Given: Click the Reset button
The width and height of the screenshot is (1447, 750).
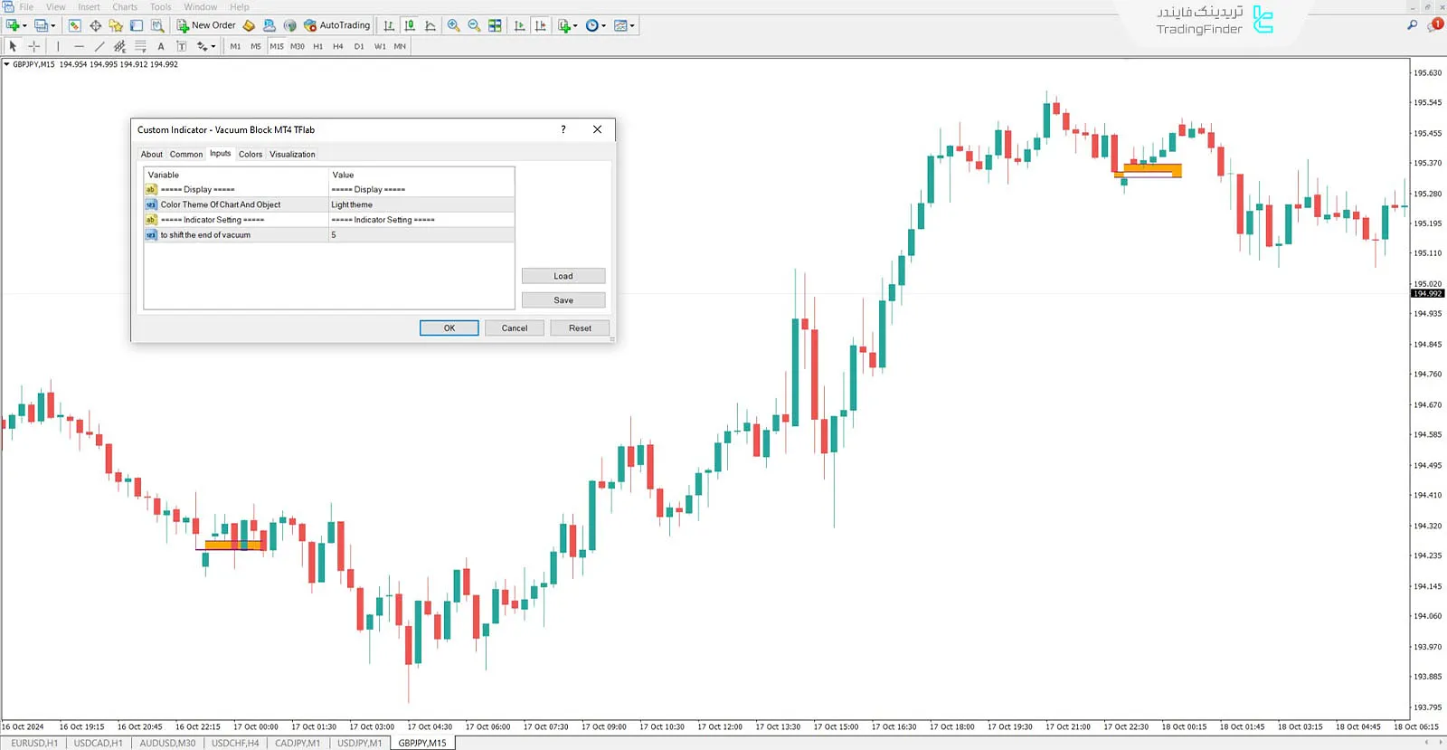Looking at the screenshot, I should 580,328.
